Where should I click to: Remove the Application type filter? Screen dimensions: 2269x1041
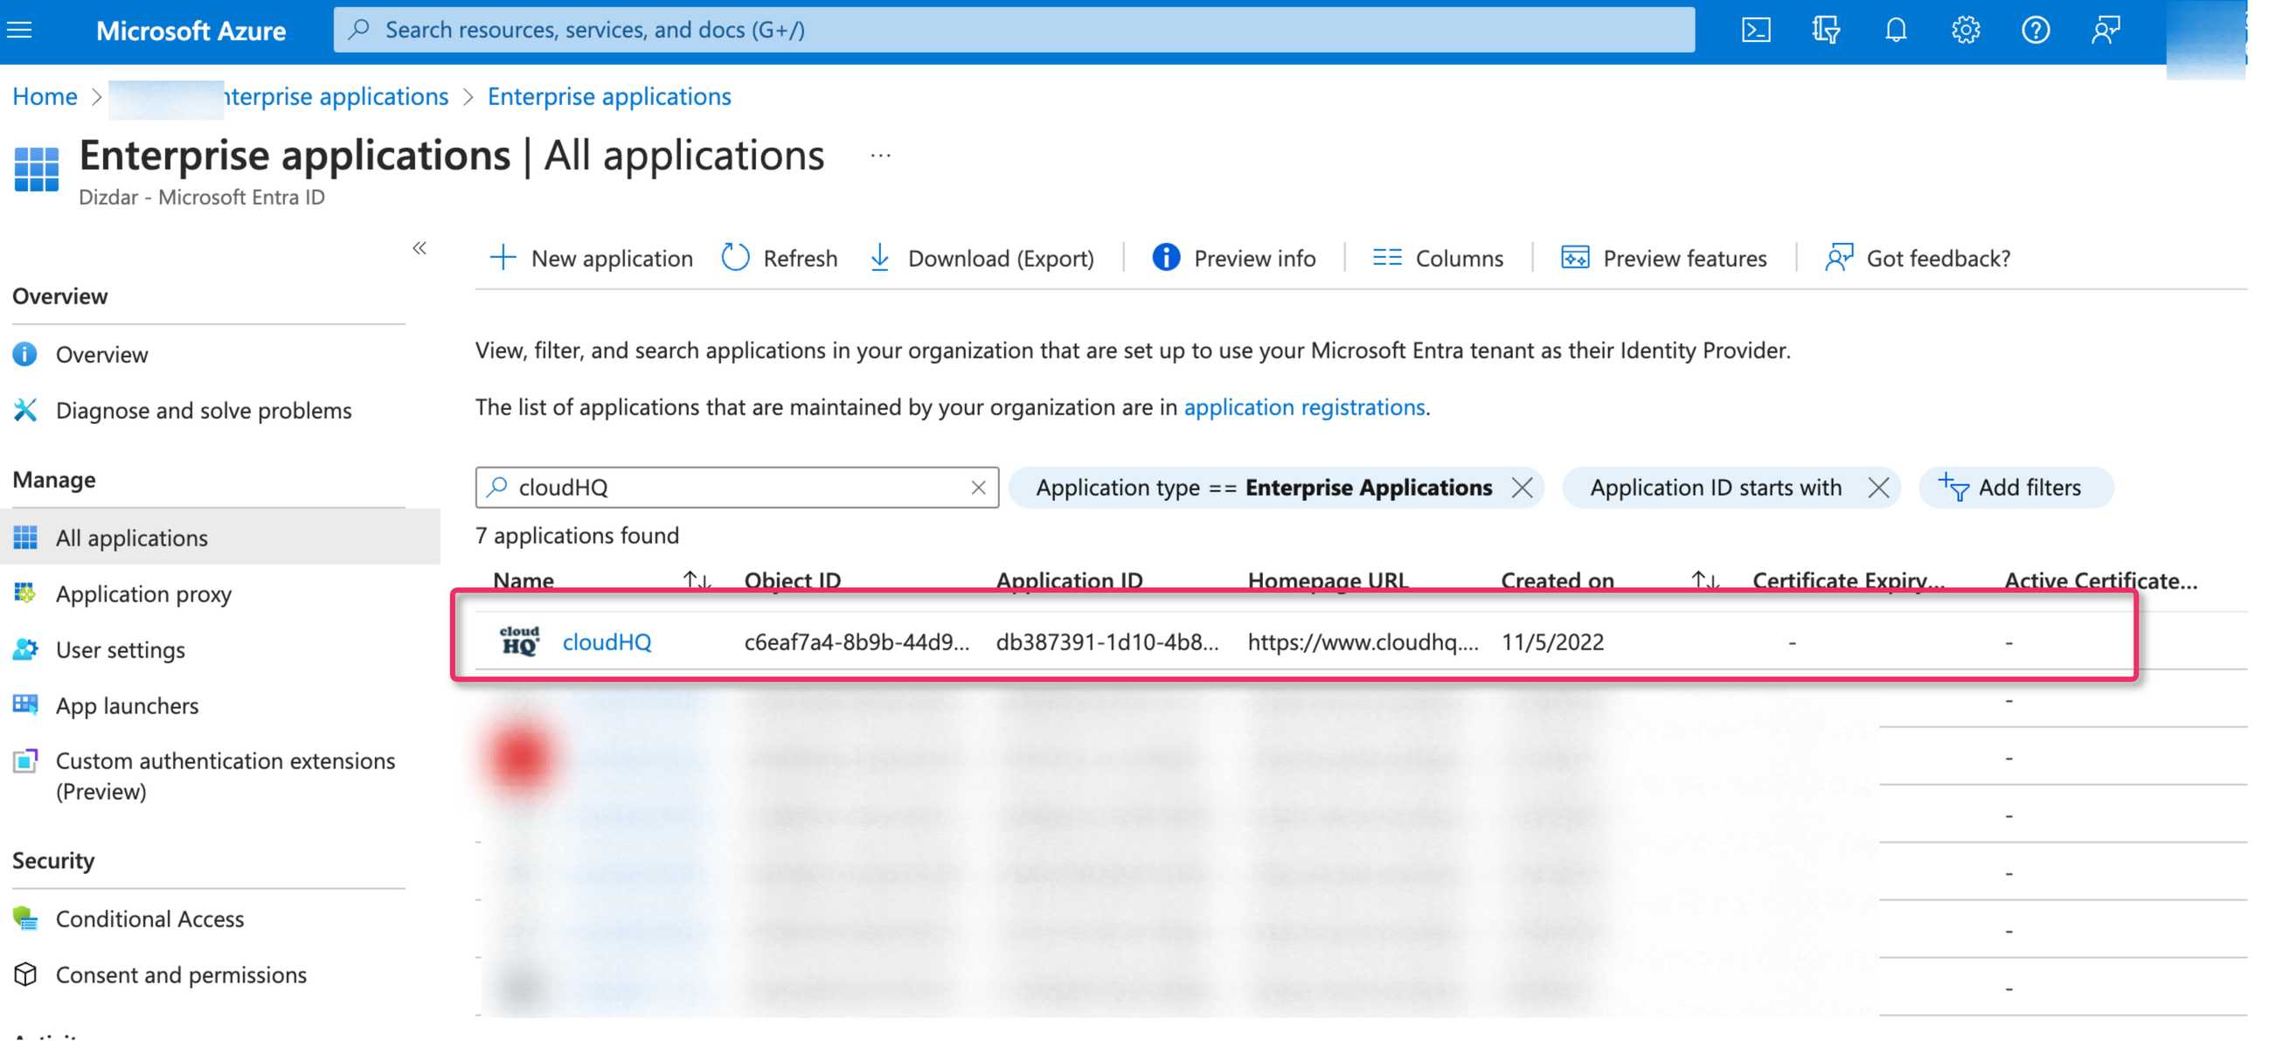click(1521, 487)
